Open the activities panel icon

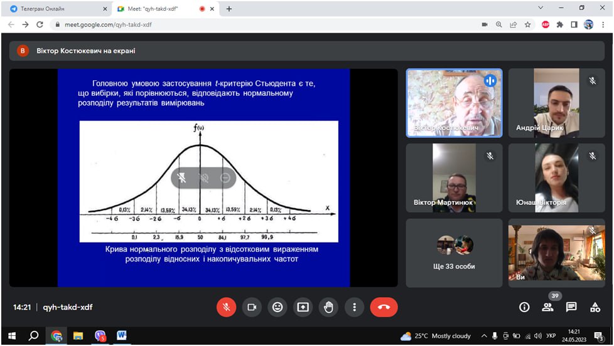pyautogui.click(x=595, y=307)
